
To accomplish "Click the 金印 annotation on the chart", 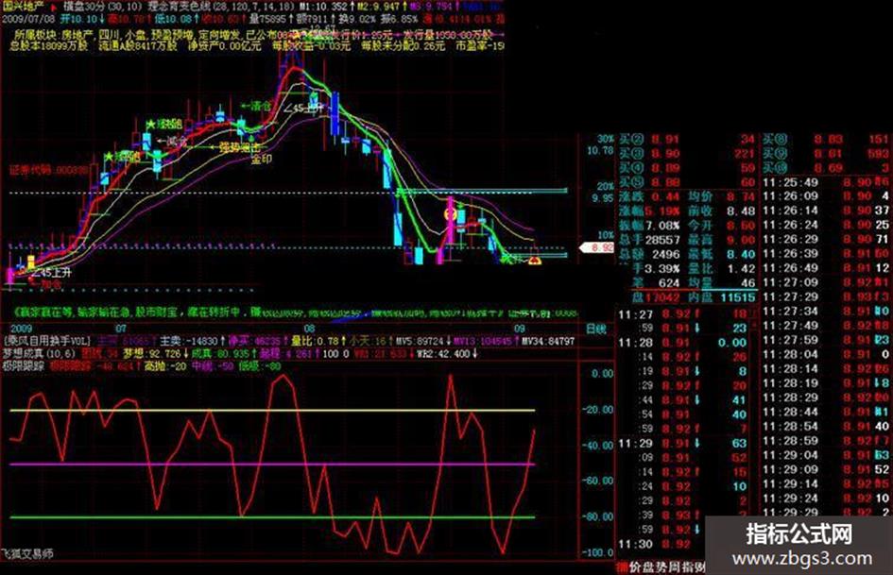I will (262, 159).
